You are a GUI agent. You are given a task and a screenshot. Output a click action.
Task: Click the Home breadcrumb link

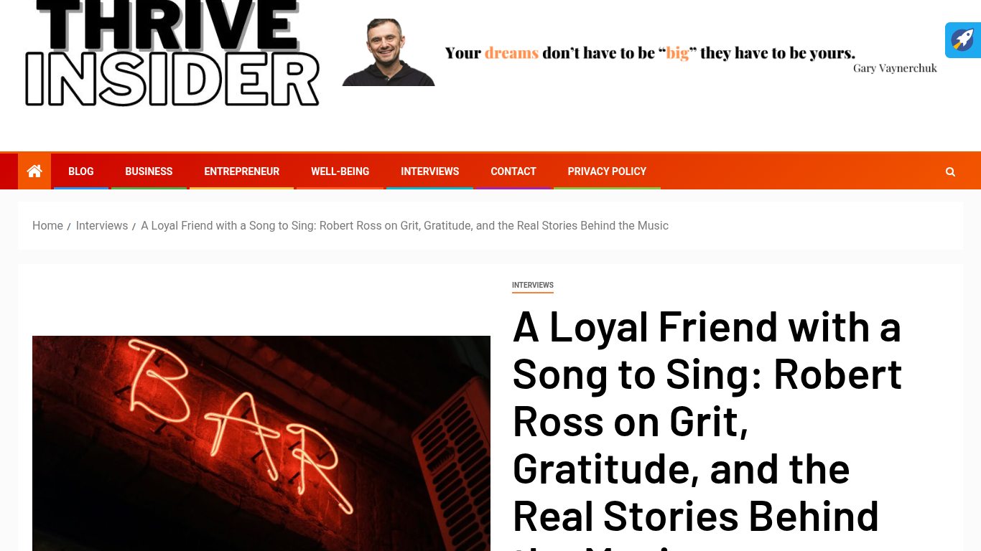point(47,225)
